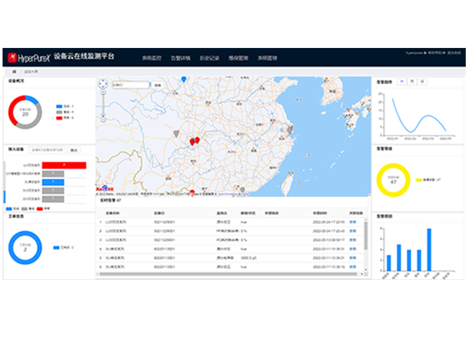Open the 历史记录 navigation menu

point(210,58)
